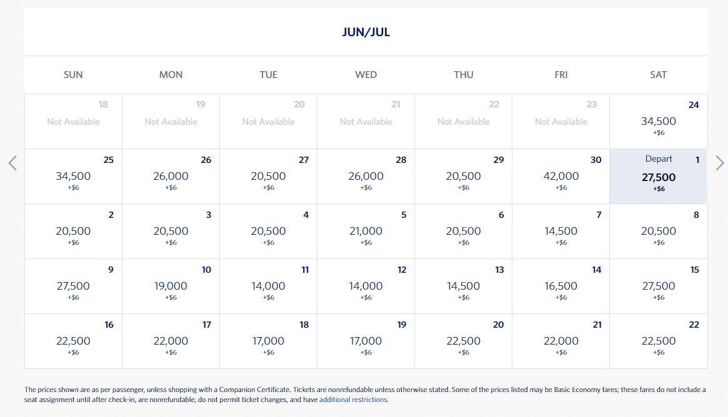Pick July 9 fare of 27,500 miles
The width and height of the screenshot is (728, 417).
click(x=73, y=287)
